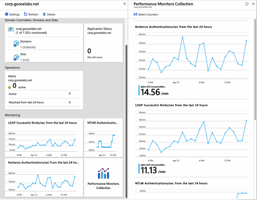The width and height of the screenshot is (257, 200).
Task: Click 'Resolved from last 24 hours' row
Action: click(44, 102)
